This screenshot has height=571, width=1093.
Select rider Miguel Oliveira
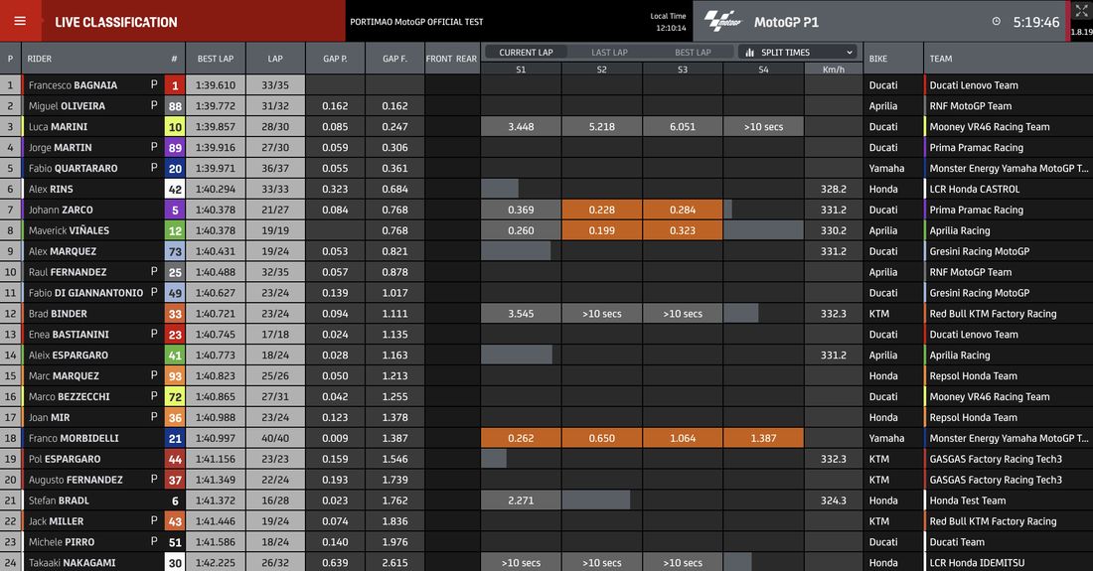click(67, 106)
